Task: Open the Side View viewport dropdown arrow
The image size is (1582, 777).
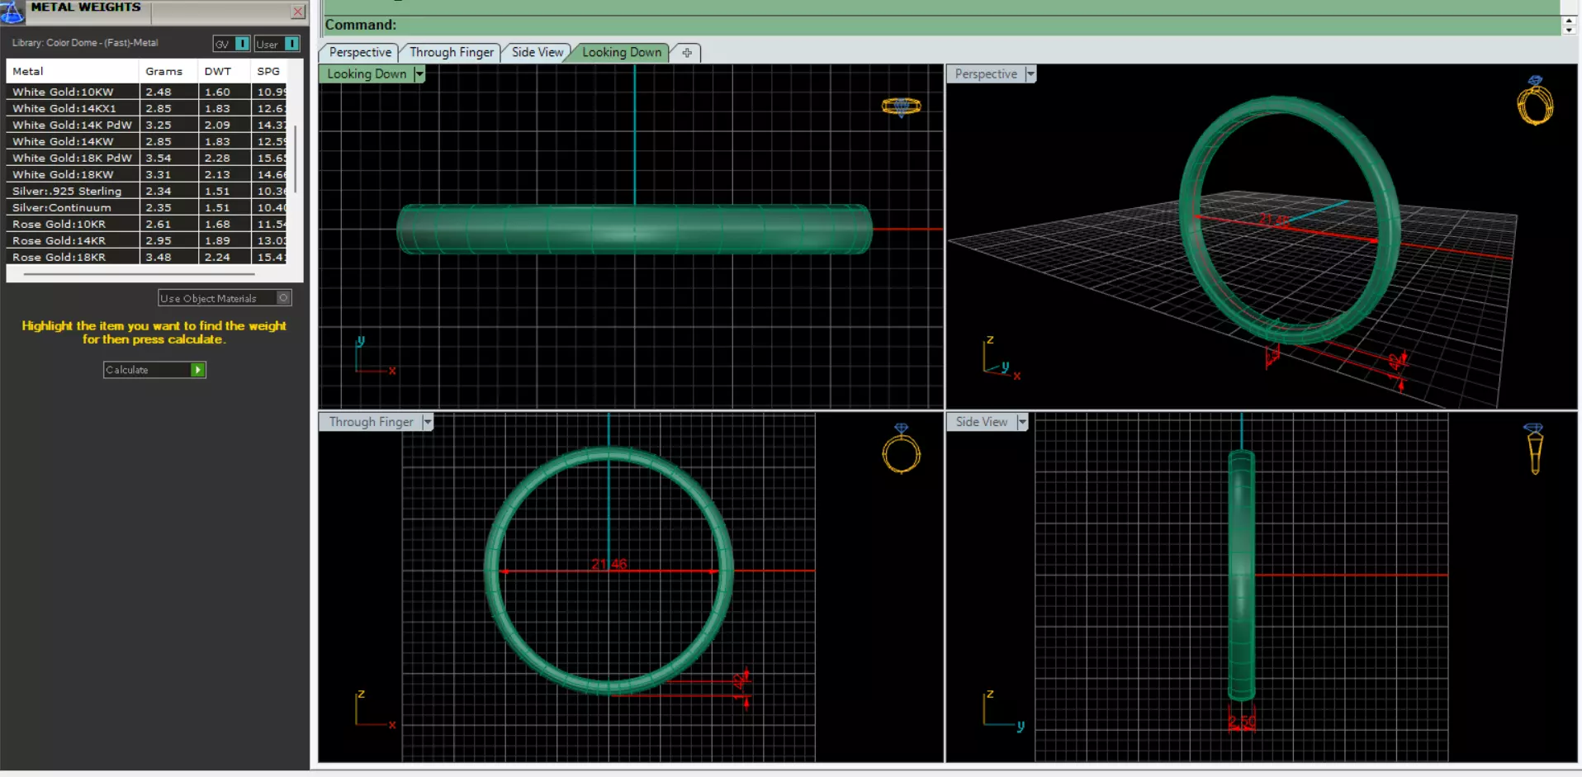Action: pos(1022,422)
